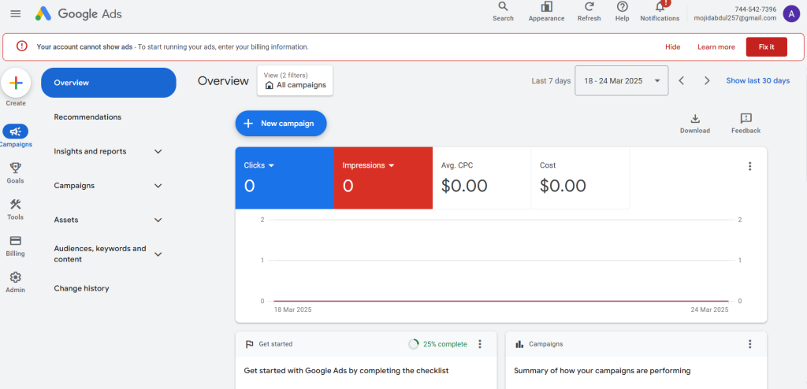Screen dimensions: 807x389
Task: Expand Insights and reports section
Action: pyautogui.click(x=158, y=151)
